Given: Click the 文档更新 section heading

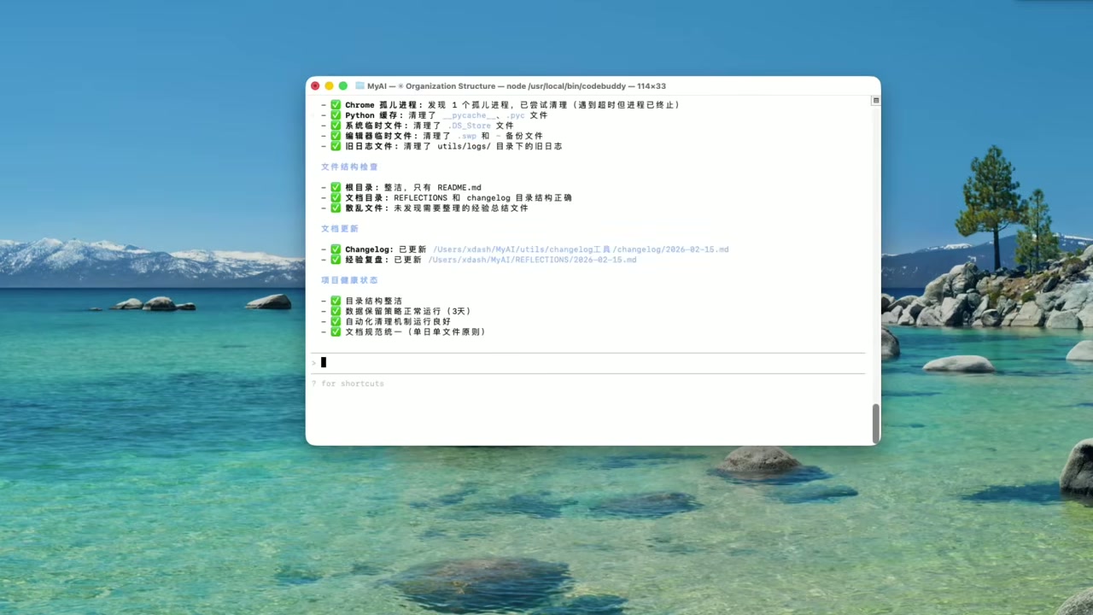Looking at the screenshot, I should 340,229.
